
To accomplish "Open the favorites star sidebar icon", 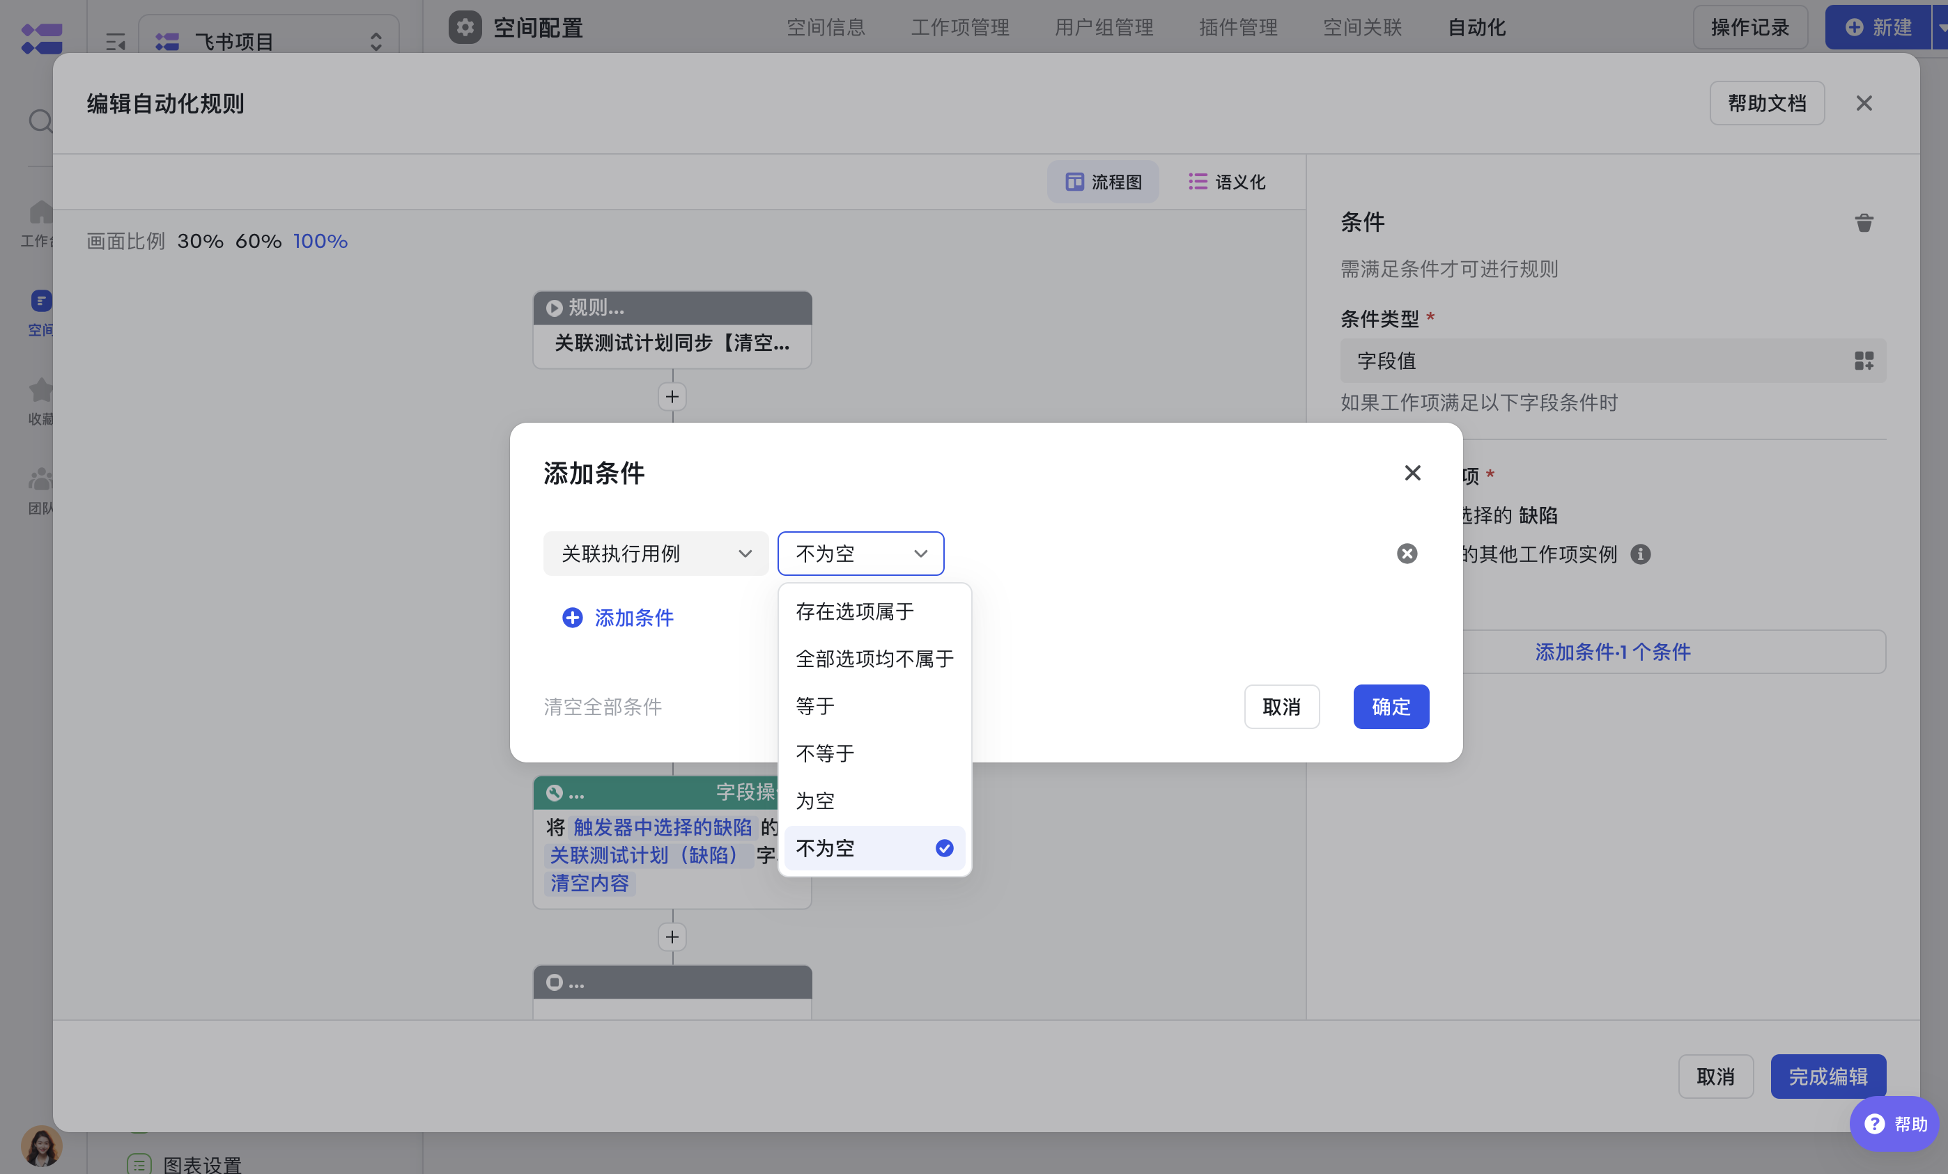I will (40, 390).
